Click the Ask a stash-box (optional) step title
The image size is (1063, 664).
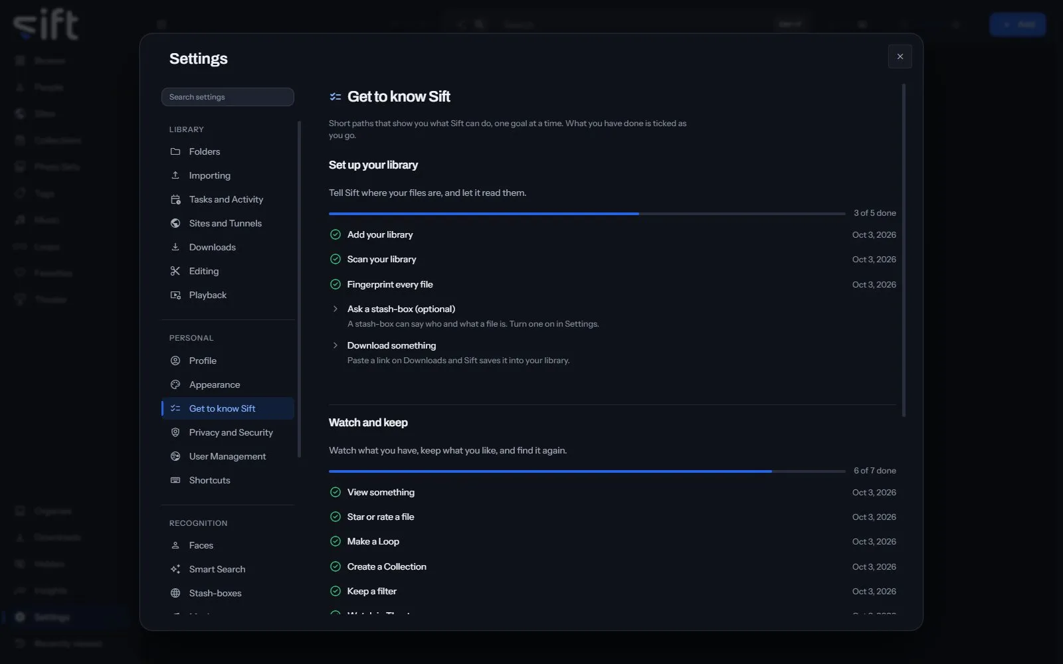(x=401, y=309)
